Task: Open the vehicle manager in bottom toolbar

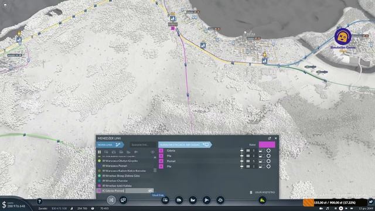Action: click(123, 200)
